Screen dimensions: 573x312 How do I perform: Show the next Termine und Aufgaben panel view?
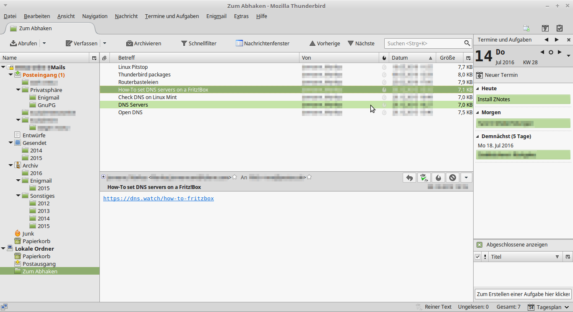click(x=557, y=40)
